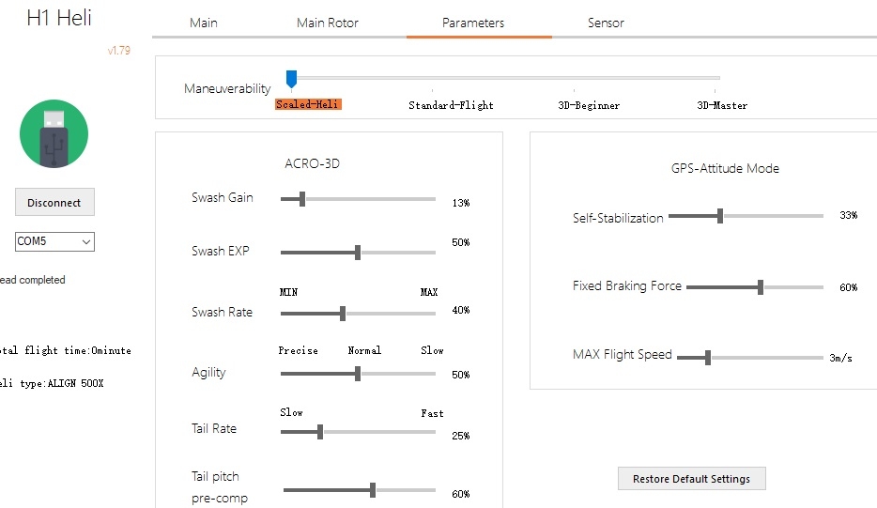Open the COM5 port dropdown
Image resolution: width=877 pixels, height=508 pixels.
coord(54,241)
